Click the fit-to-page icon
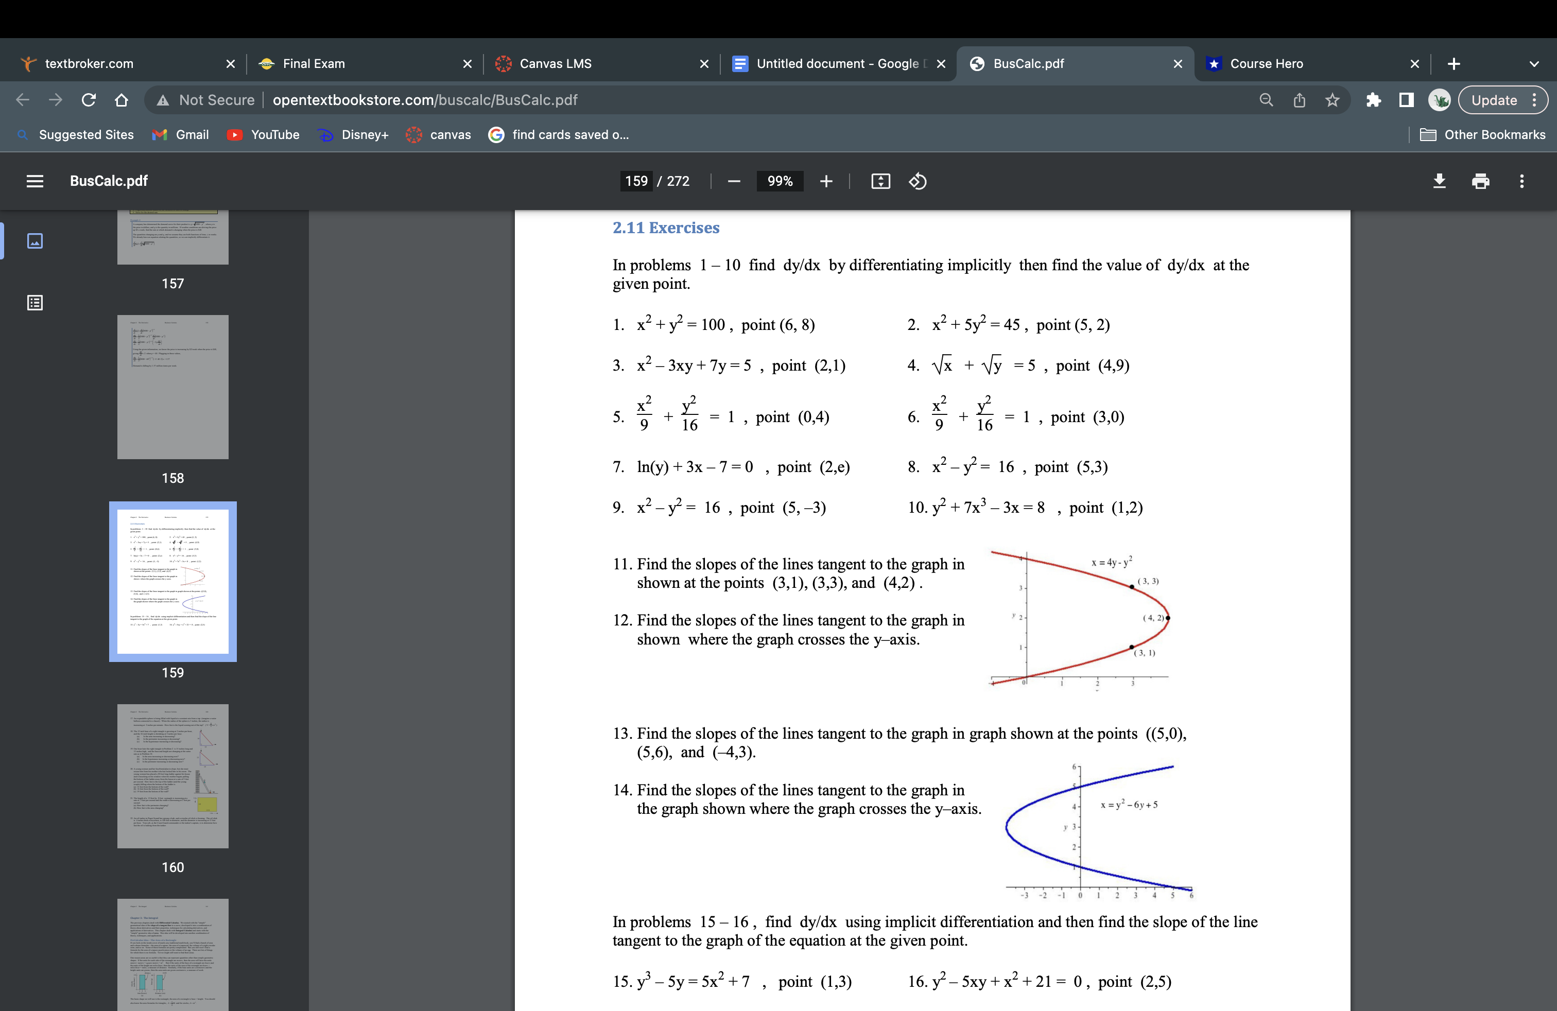Viewport: 1557px width, 1011px height. tap(880, 181)
